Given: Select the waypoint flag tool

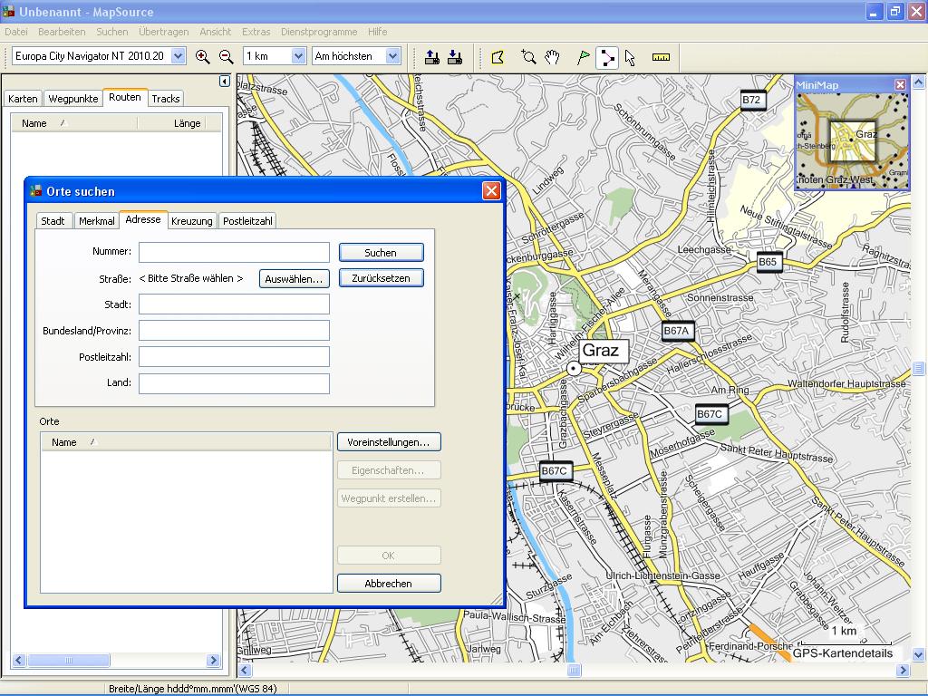Looking at the screenshot, I should pyautogui.click(x=584, y=57).
